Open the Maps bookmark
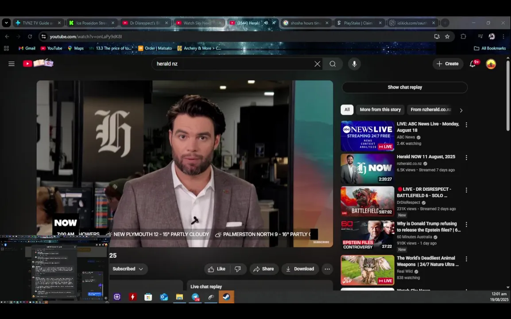This screenshot has height=319, width=511. [x=76, y=48]
